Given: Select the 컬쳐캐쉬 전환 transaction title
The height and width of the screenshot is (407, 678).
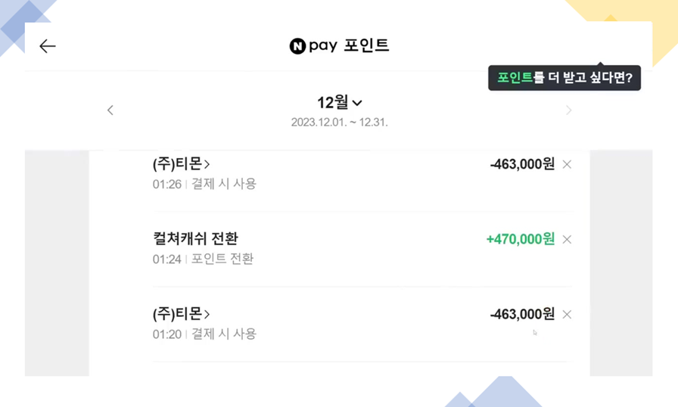Looking at the screenshot, I should [x=195, y=238].
